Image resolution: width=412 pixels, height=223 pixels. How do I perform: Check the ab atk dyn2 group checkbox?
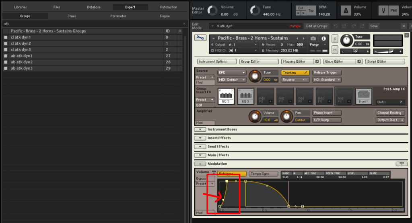[x=6, y=62]
